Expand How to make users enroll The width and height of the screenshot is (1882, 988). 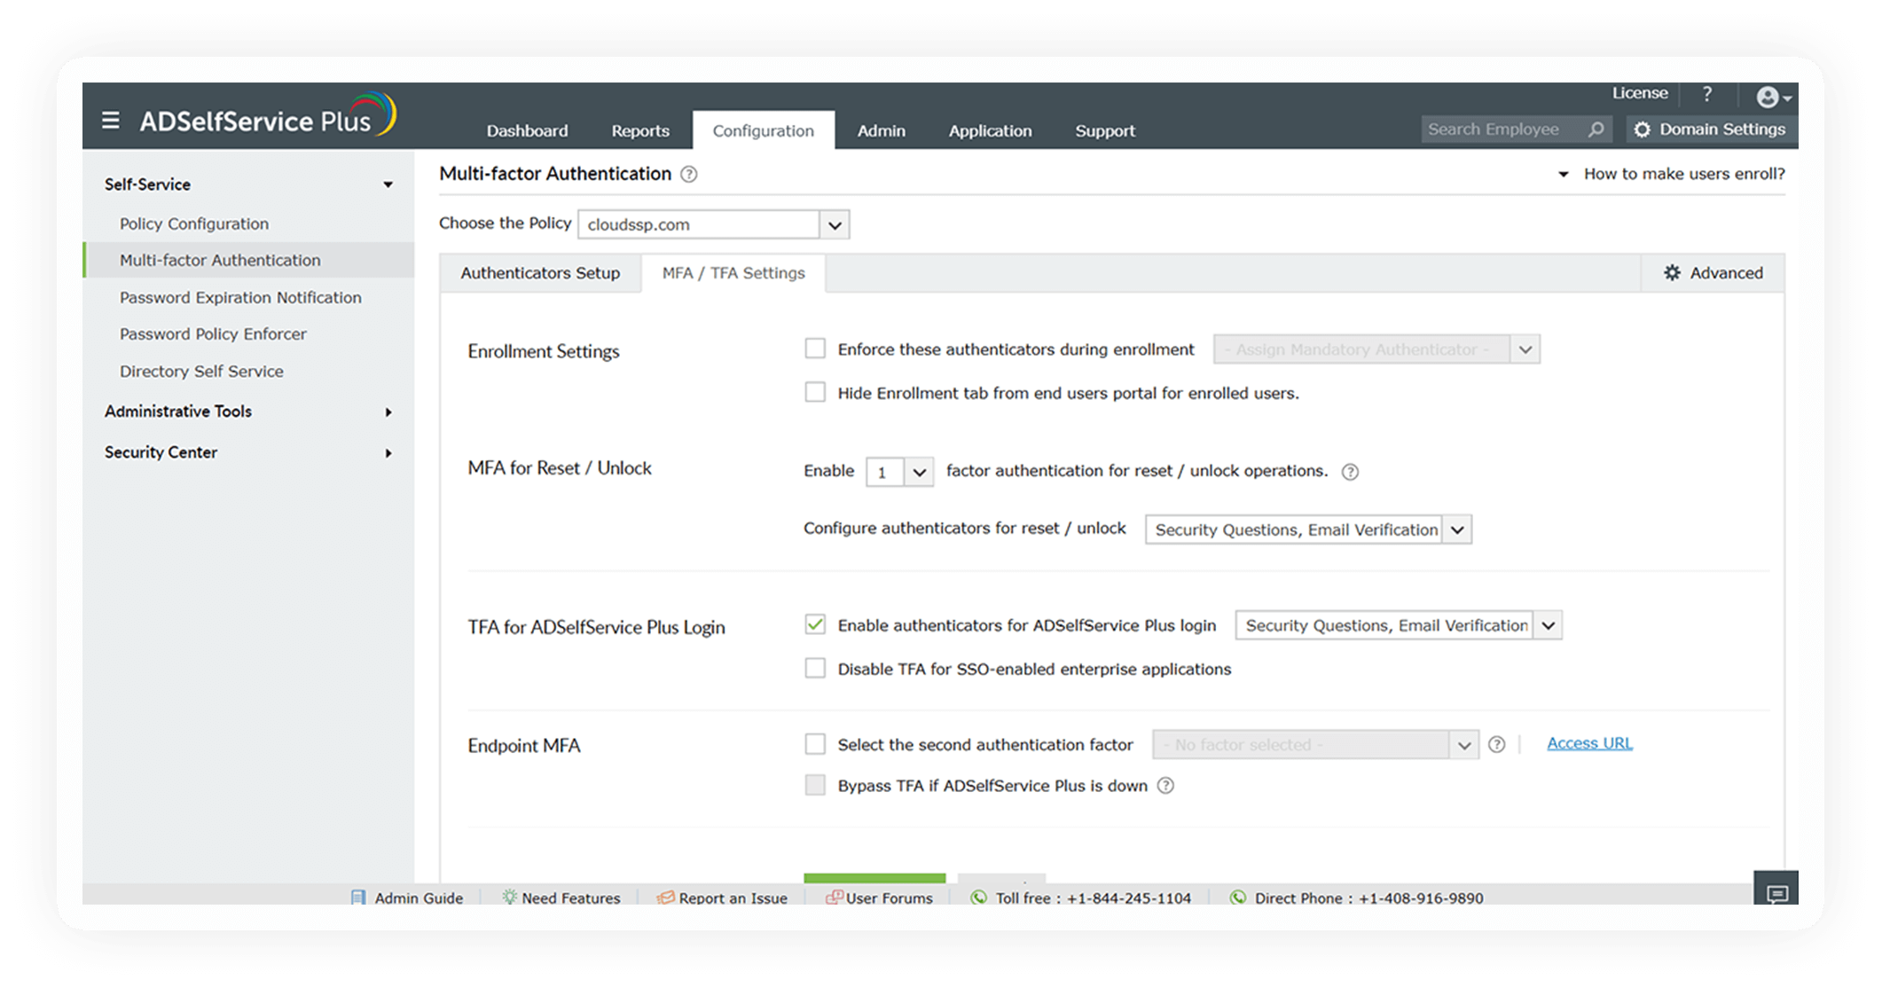point(1673,174)
